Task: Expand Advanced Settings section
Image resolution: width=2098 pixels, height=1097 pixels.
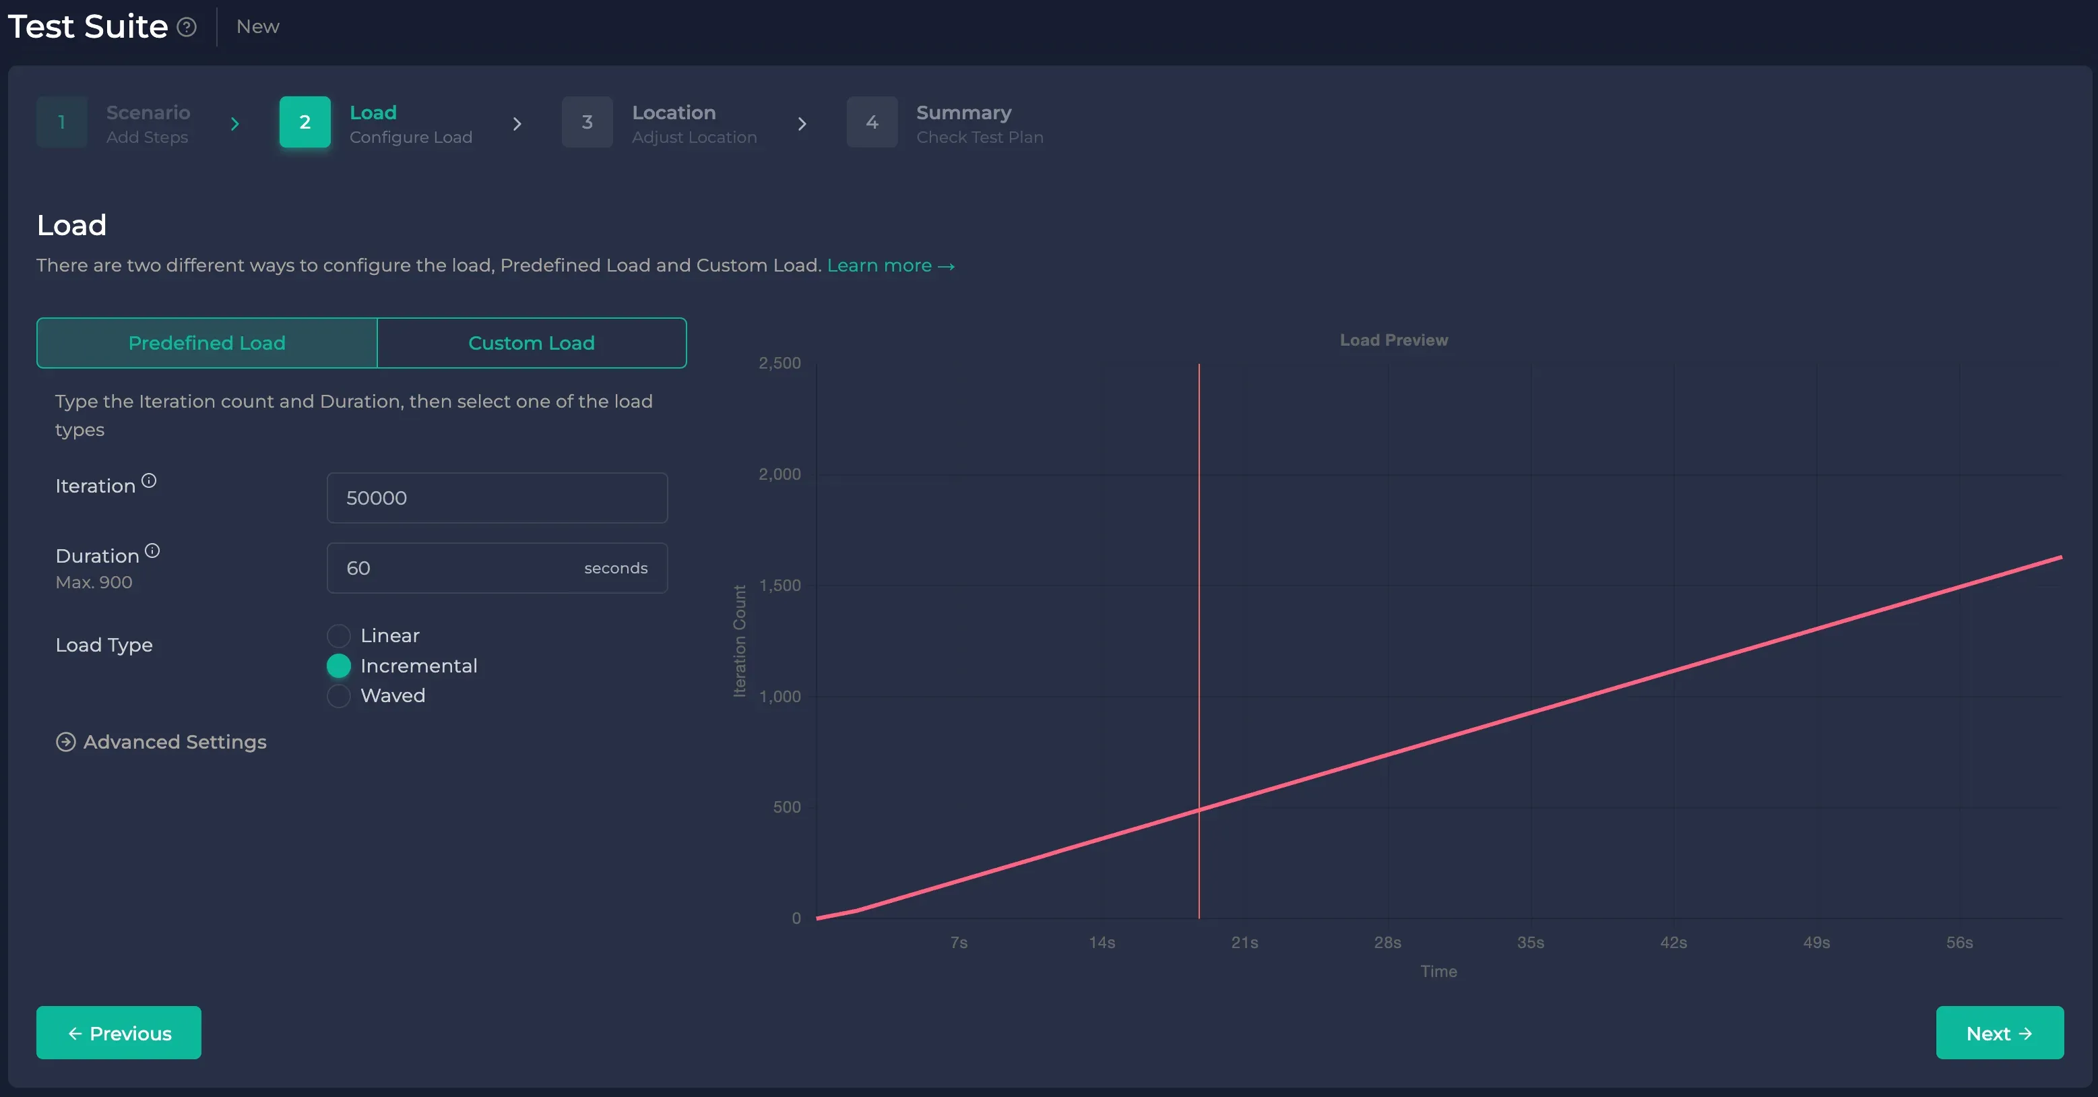Action: [174, 742]
